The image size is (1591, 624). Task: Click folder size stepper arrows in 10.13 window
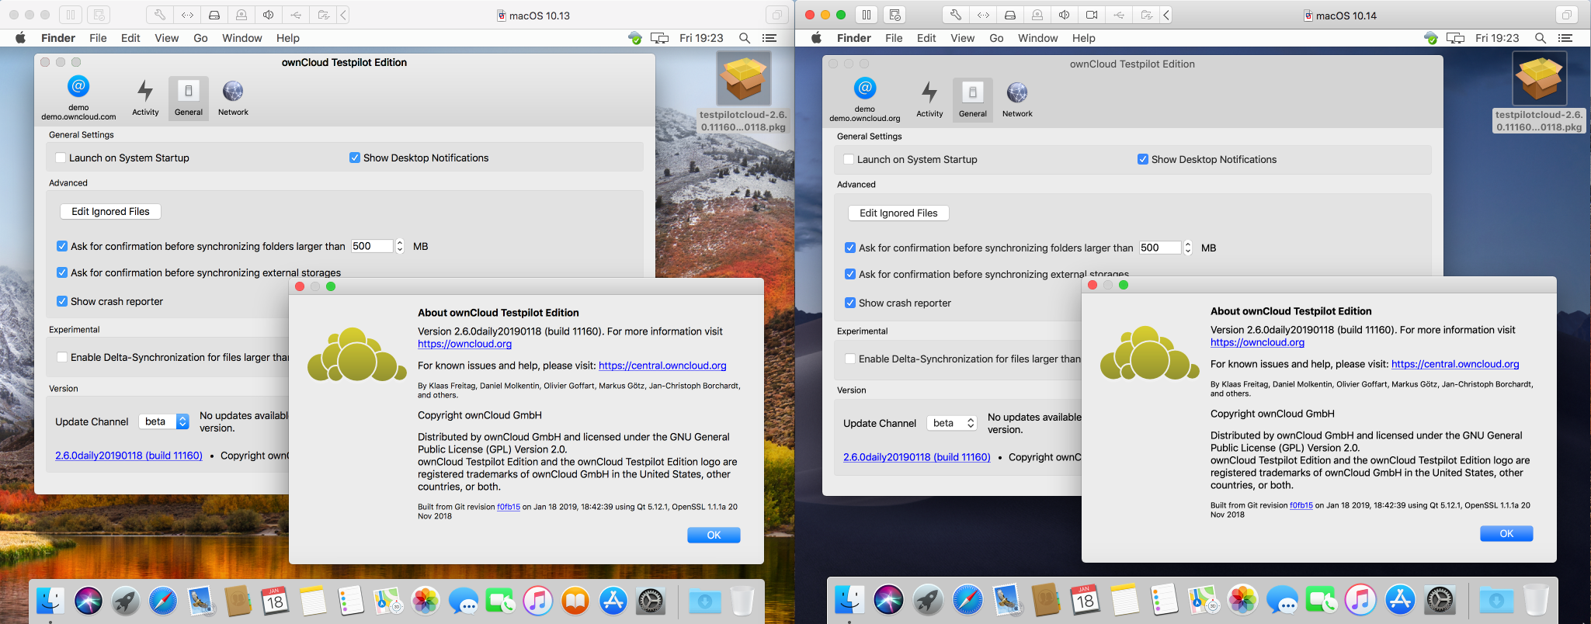click(x=400, y=246)
